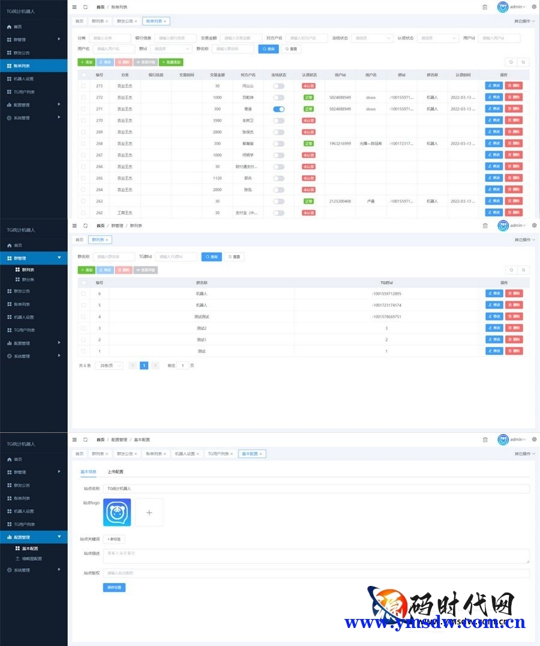Click the plus box to upload site logo
The image size is (540, 646).
click(x=149, y=513)
